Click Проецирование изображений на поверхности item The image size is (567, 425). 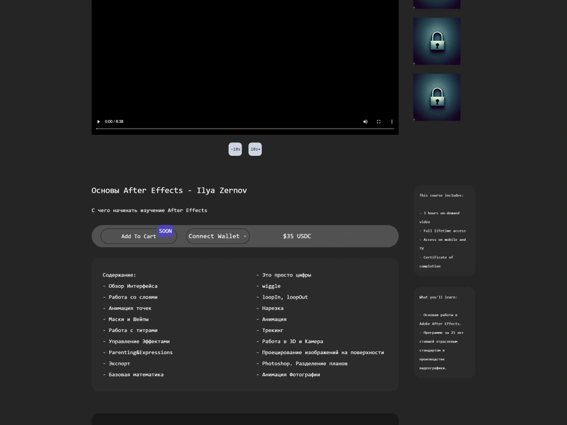point(320,352)
